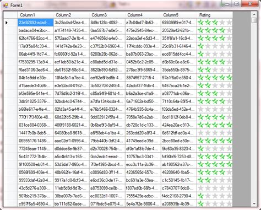Select the highlighted cell starting 23e92893-adad
261x210 pixels.
36,23
